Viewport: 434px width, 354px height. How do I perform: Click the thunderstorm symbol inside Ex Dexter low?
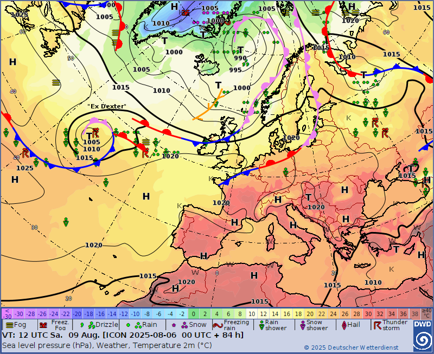tap(95, 133)
